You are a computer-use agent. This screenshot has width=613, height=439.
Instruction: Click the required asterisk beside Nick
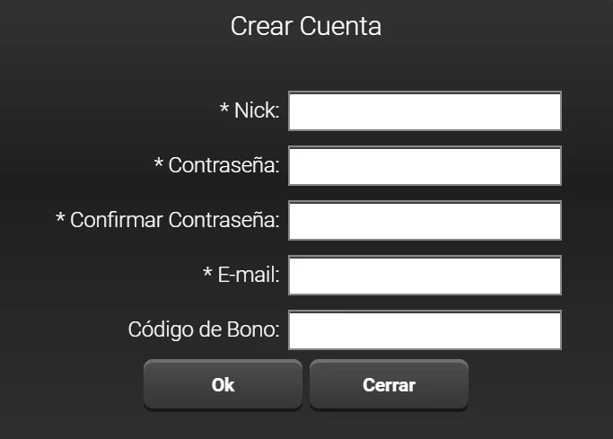click(224, 110)
